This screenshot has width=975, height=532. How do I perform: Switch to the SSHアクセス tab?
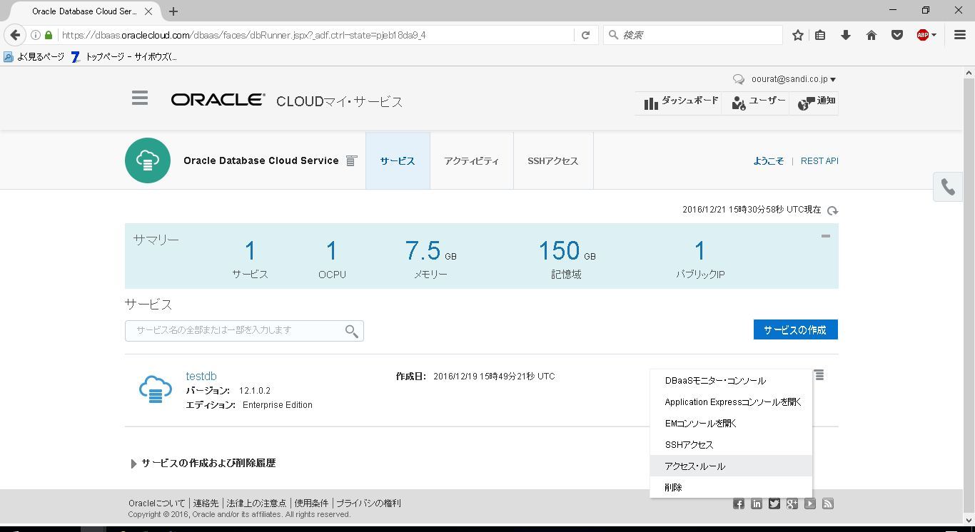(553, 161)
